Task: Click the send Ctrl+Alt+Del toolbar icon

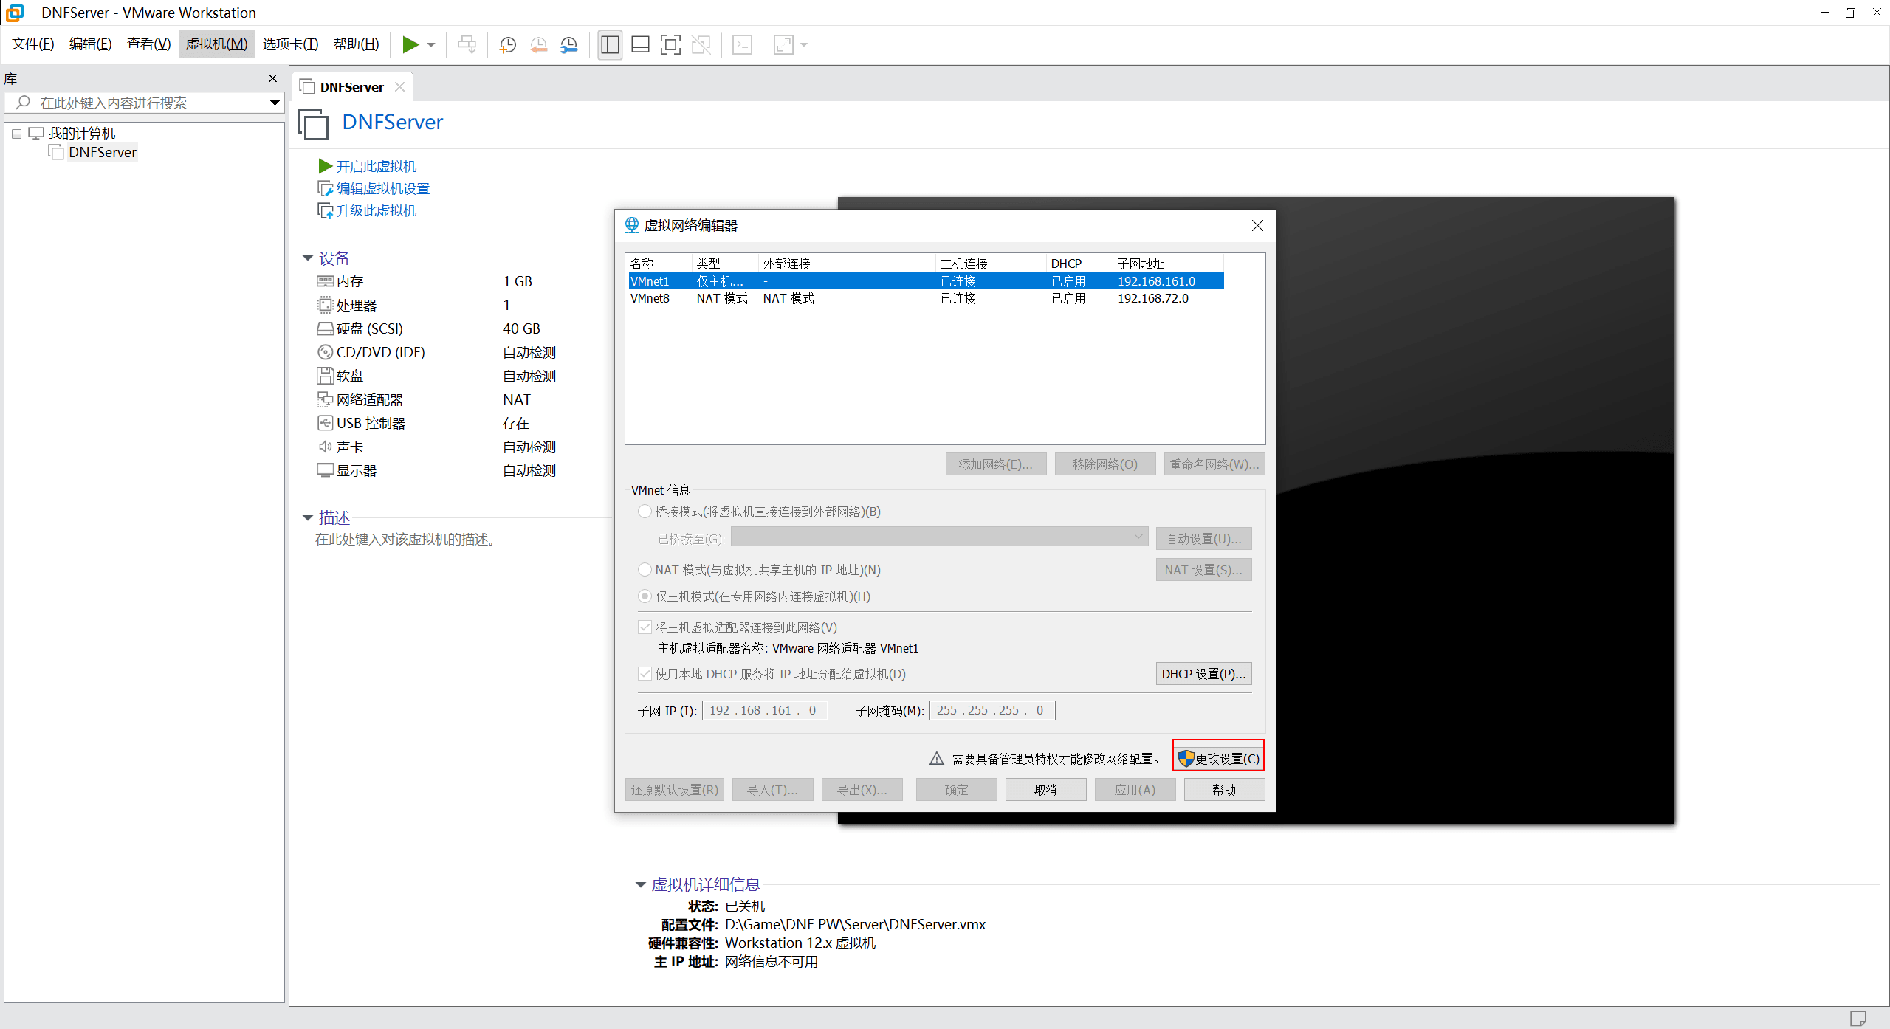Action: click(467, 45)
